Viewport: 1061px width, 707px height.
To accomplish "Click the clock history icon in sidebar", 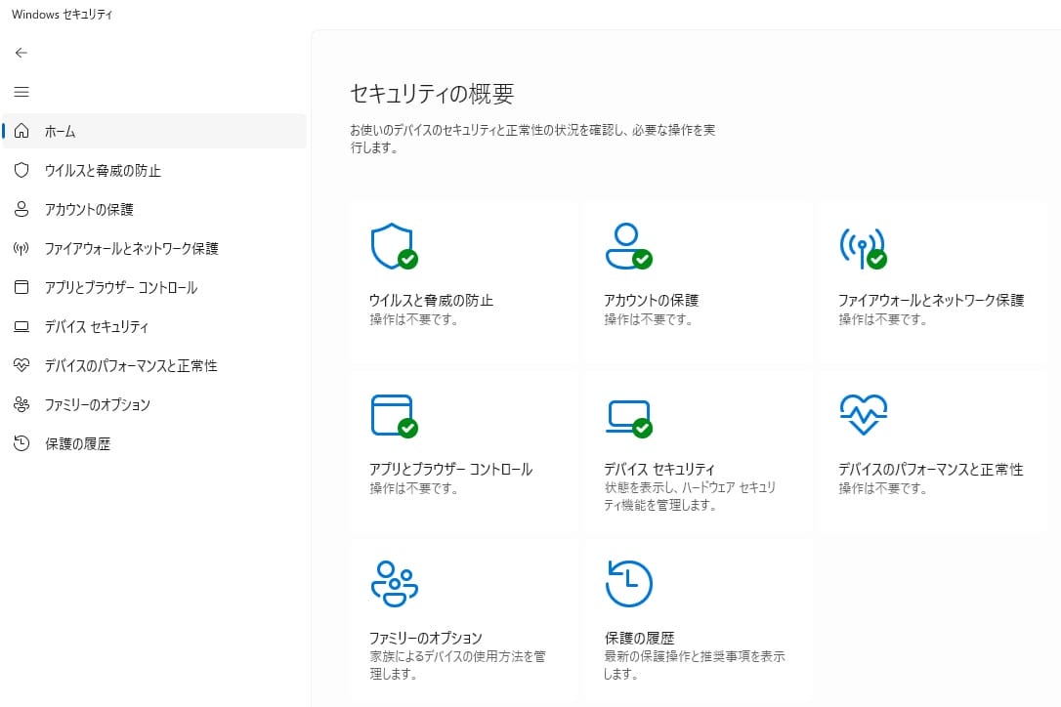I will [x=21, y=443].
